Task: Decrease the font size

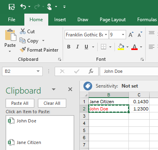Action: point(140,34)
